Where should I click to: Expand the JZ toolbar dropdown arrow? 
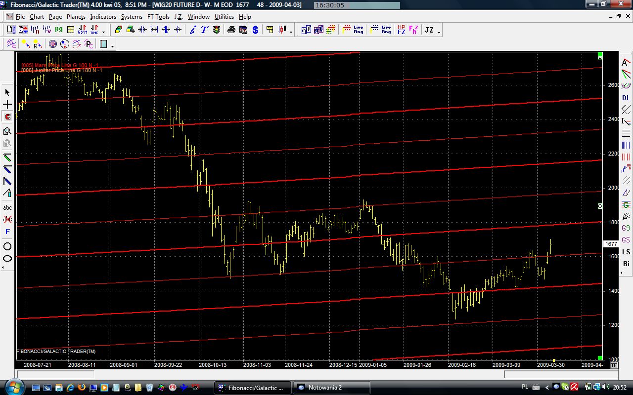point(439,32)
